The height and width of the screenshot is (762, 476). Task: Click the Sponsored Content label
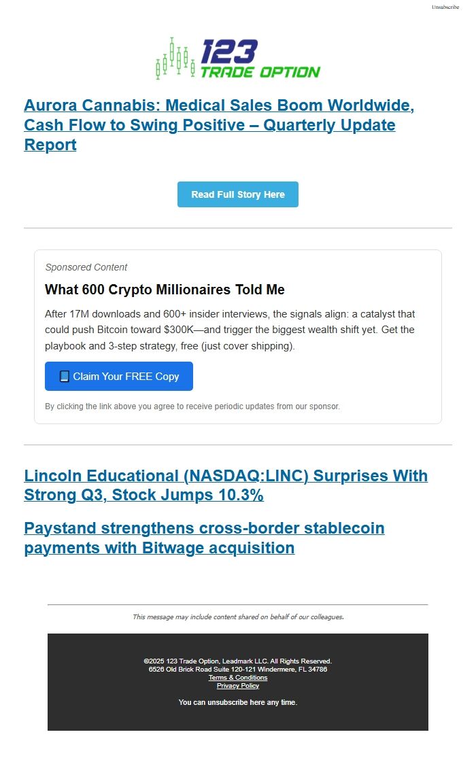tap(86, 267)
